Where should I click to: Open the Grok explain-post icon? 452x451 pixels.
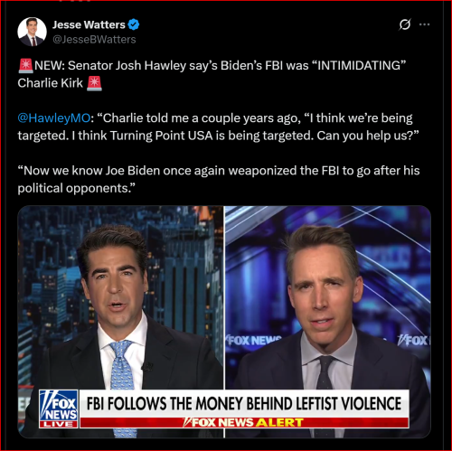(405, 24)
